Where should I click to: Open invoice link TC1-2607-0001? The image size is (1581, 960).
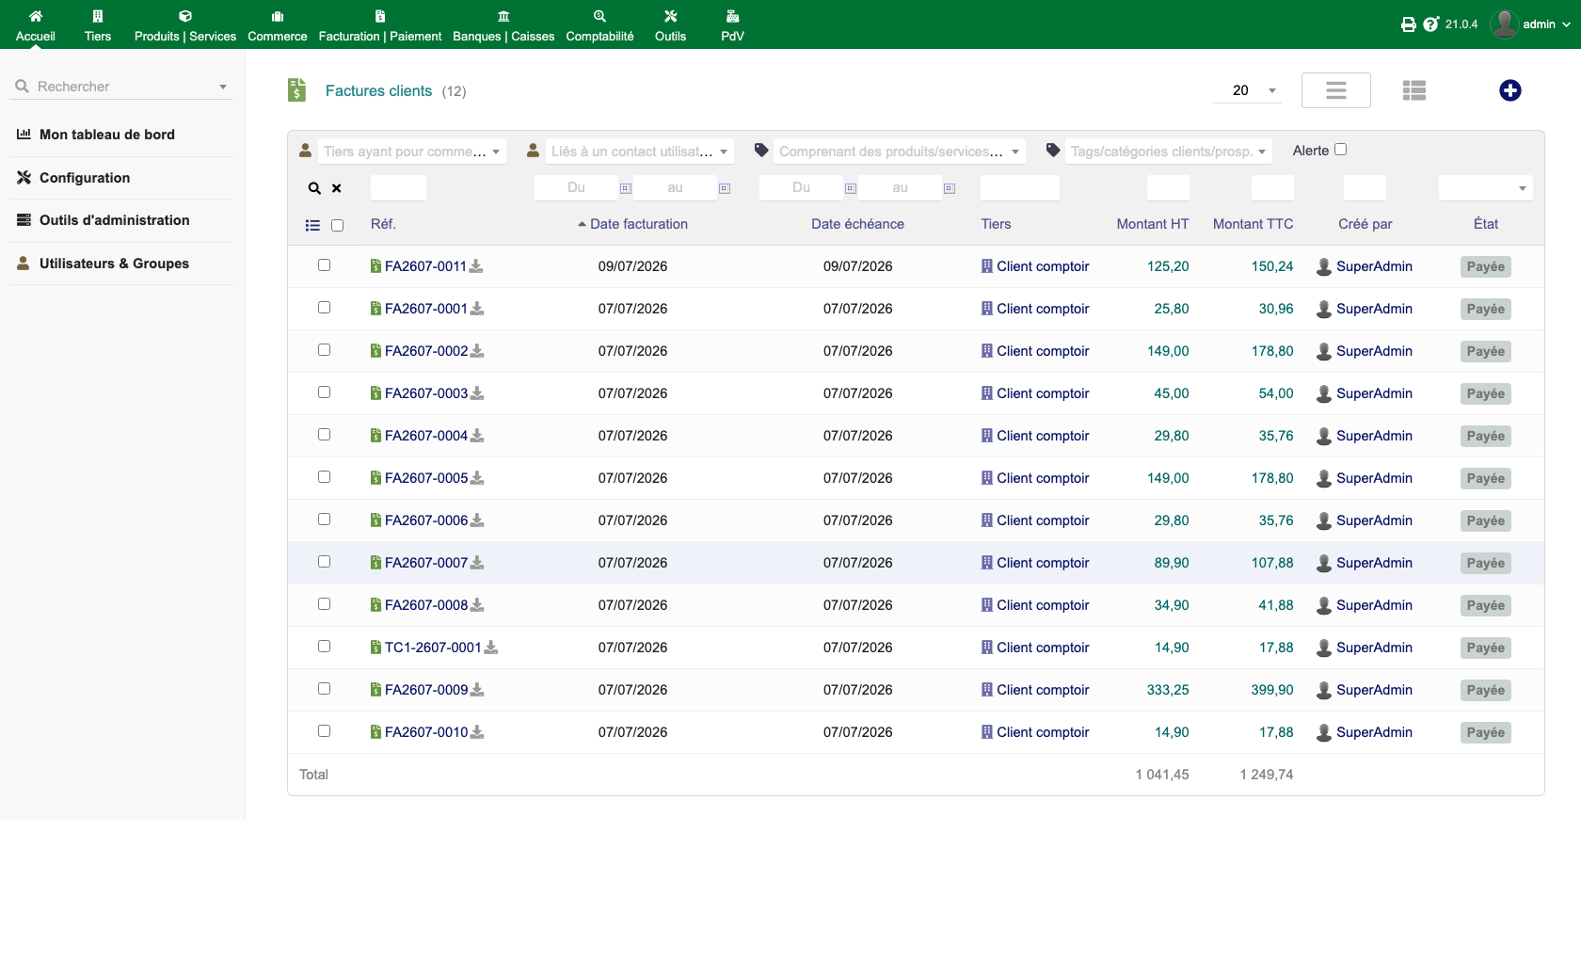433,648
